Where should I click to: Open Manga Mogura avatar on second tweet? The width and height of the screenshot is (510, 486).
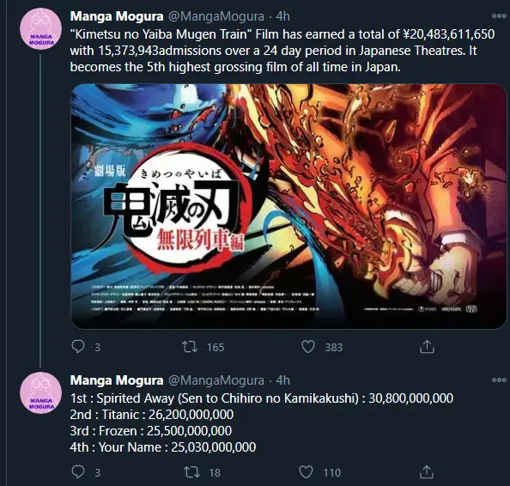pyautogui.click(x=40, y=392)
